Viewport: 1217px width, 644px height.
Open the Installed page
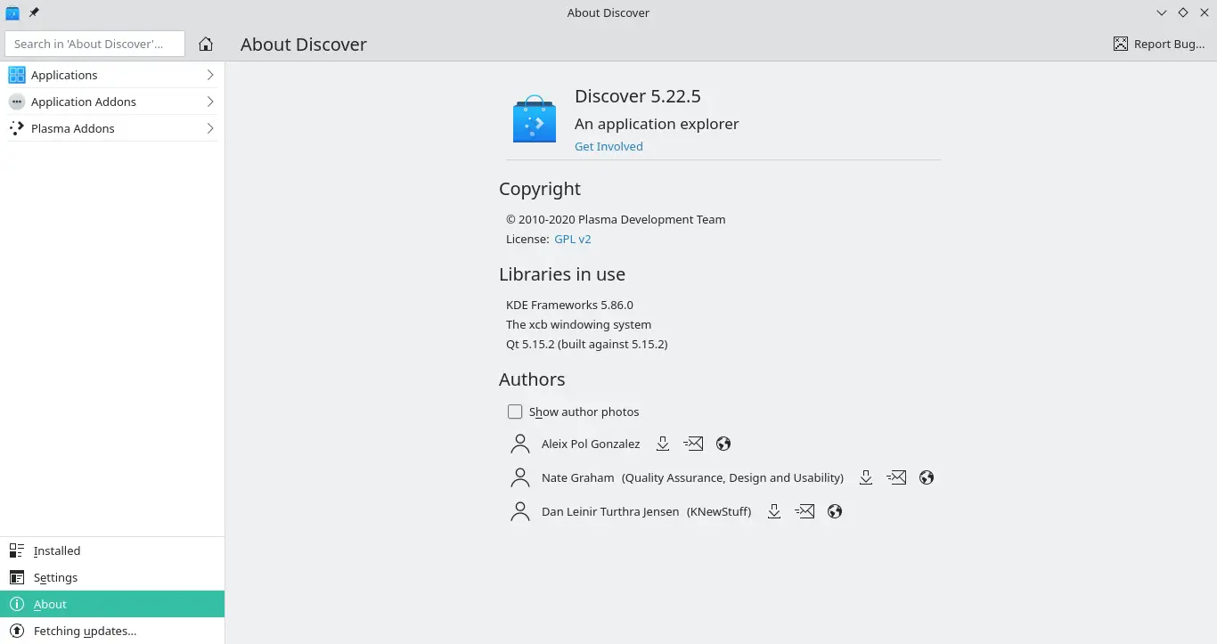click(112, 550)
